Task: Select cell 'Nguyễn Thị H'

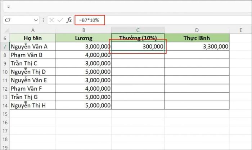Action: [x=33, y=105]
